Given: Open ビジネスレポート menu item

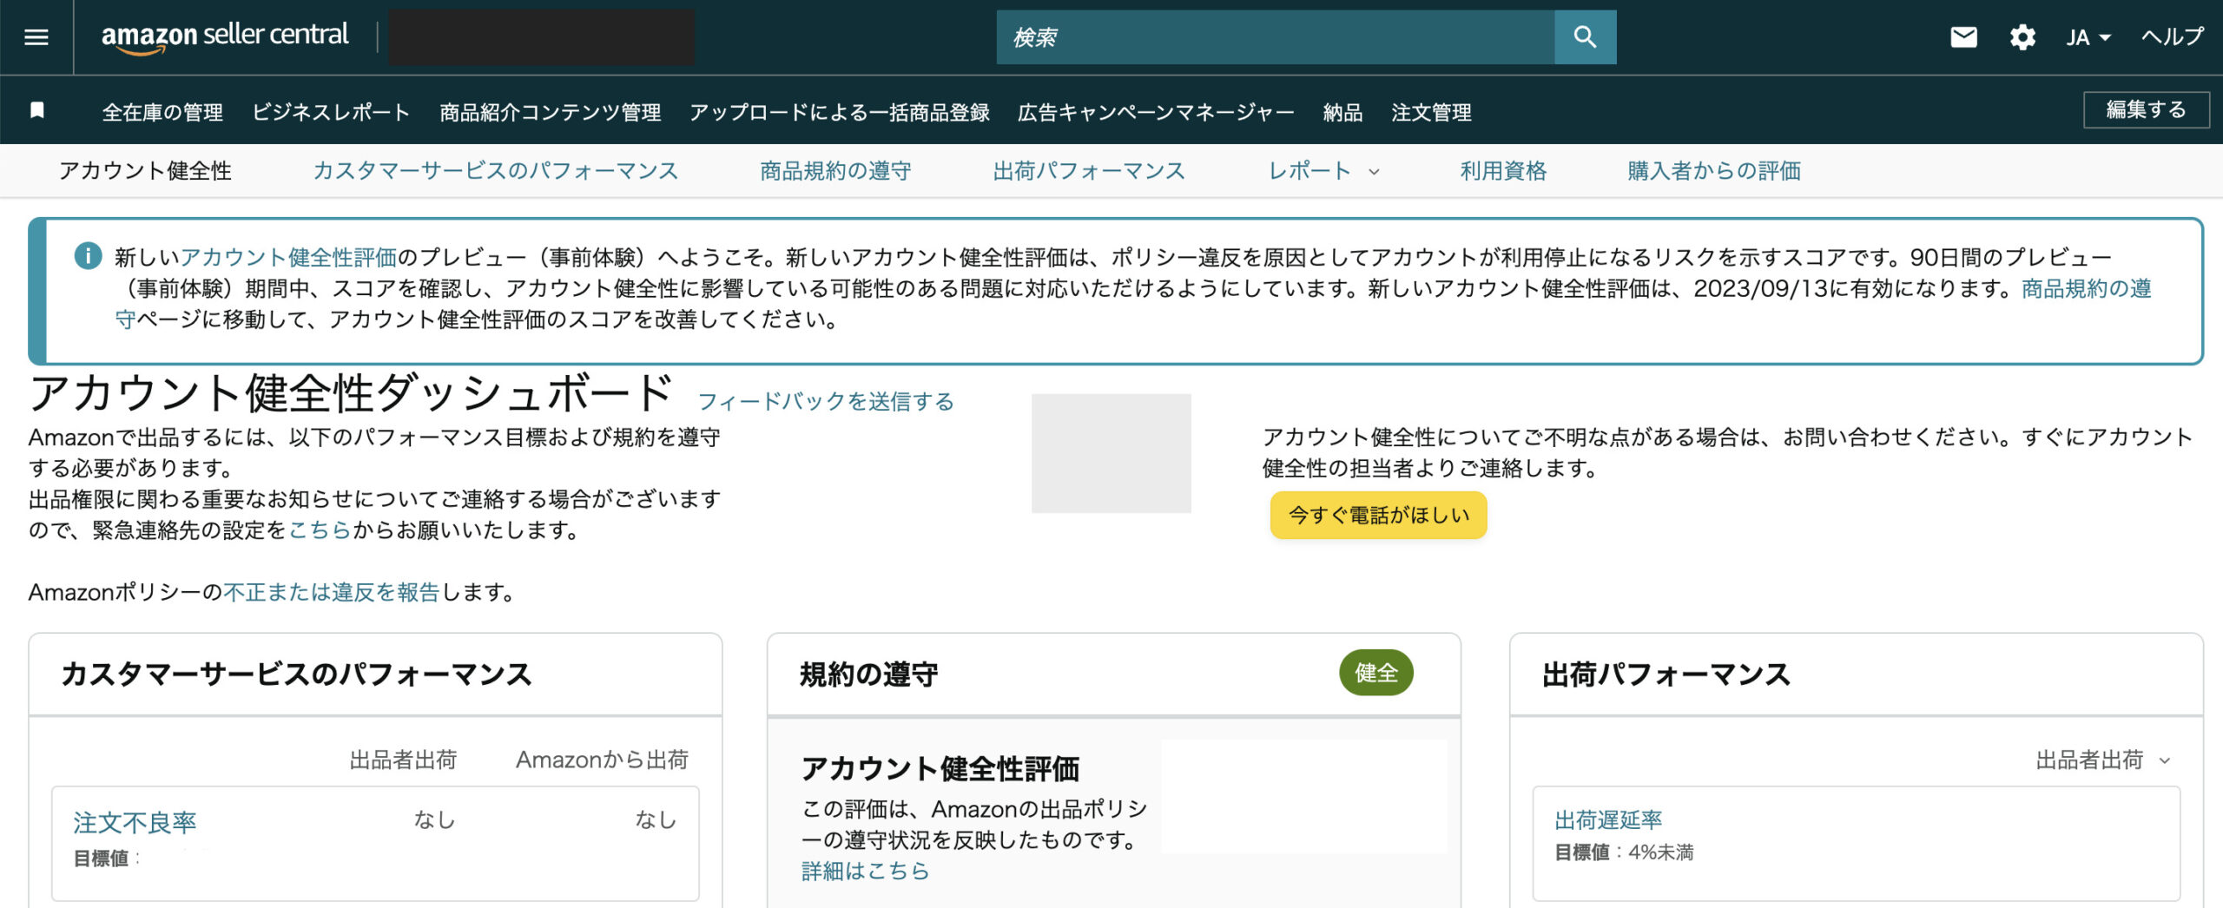Looking at the screenshot, I should (x=331, y=112).
